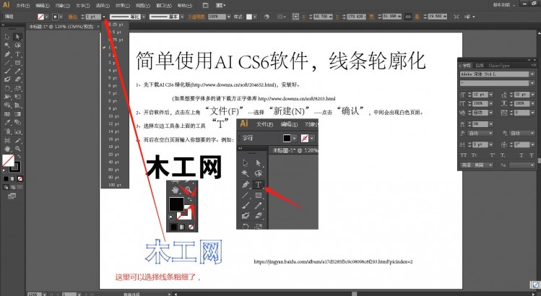Switch to the 段落 tab
The image size is (541, 296).
click(x=480, y=66)
